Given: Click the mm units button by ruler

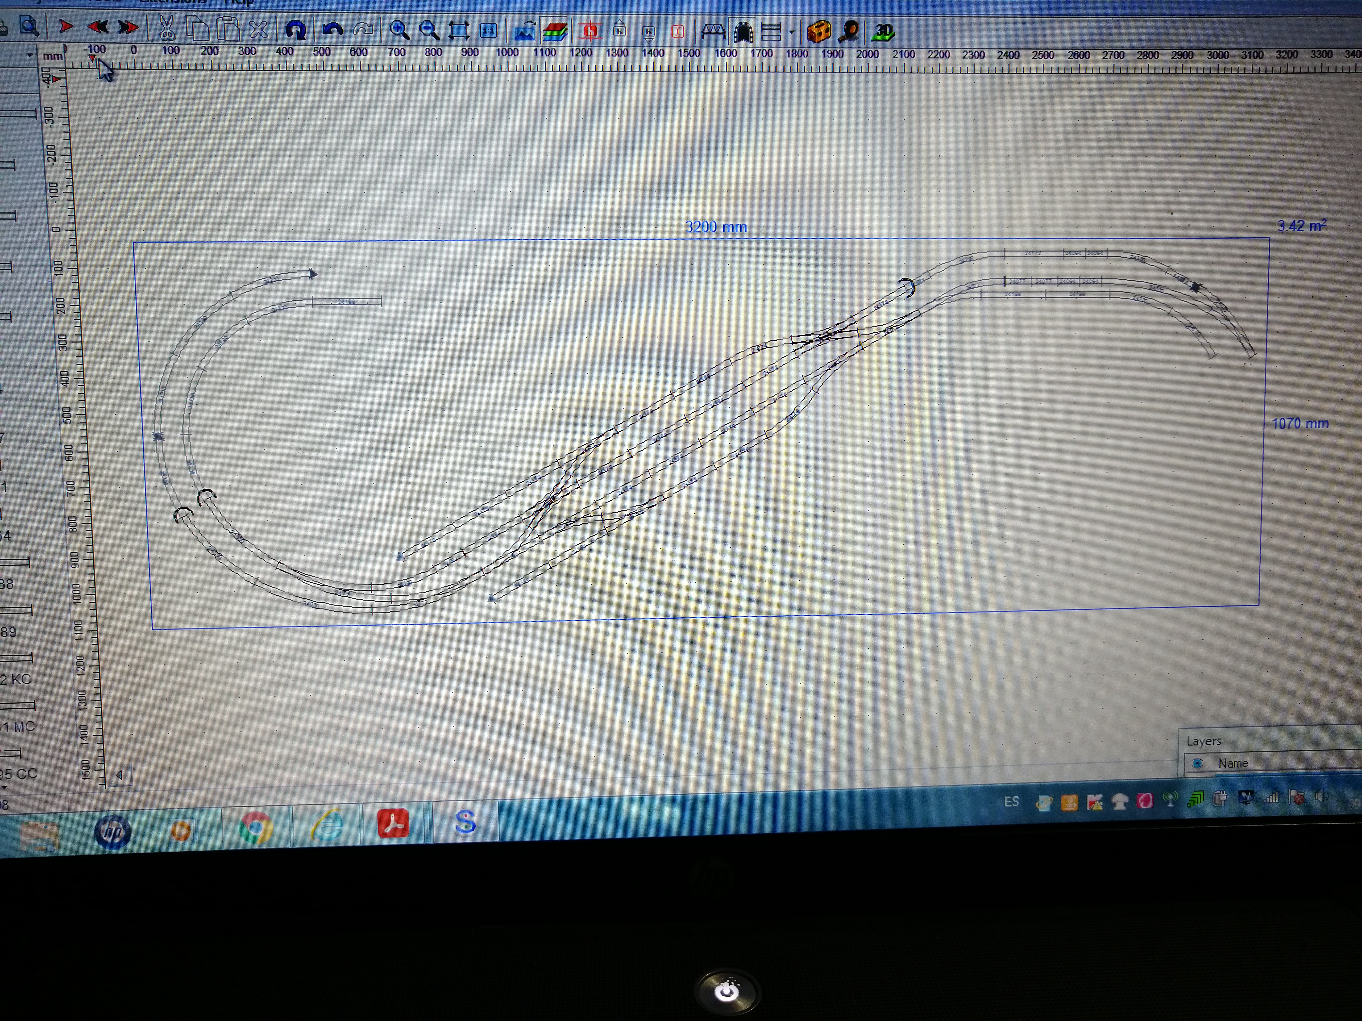Looking at the screenshot, I should click(x=52, y=56).
